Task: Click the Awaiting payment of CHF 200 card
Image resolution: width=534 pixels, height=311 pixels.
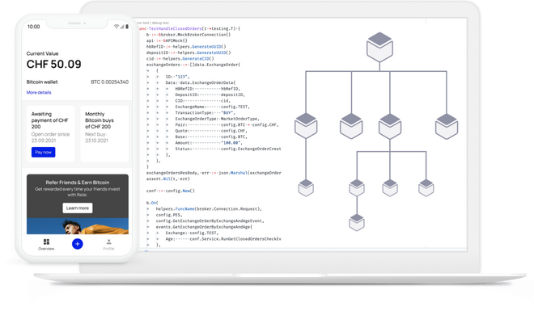Action: pyautogui.click(x=50, y=133)
